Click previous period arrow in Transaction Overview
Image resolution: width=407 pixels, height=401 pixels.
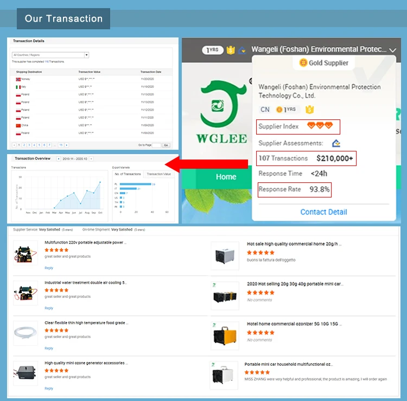point(59,159)
